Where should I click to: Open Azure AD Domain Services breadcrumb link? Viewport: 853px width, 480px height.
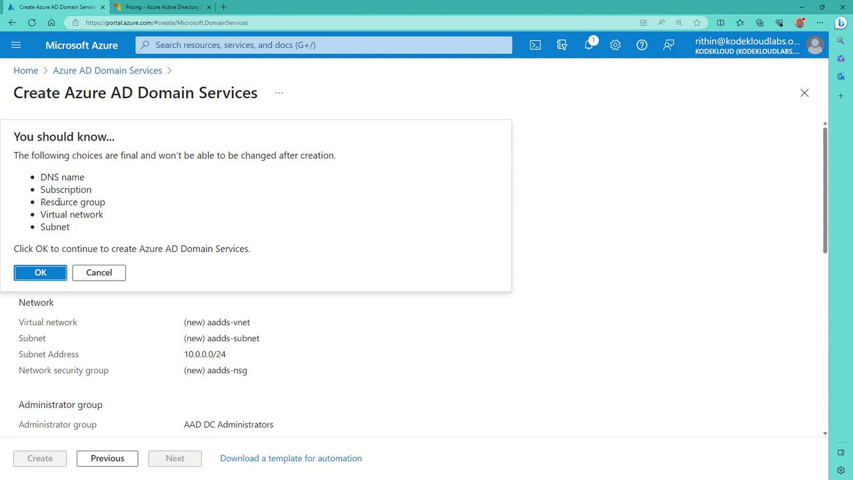(107, 71)
